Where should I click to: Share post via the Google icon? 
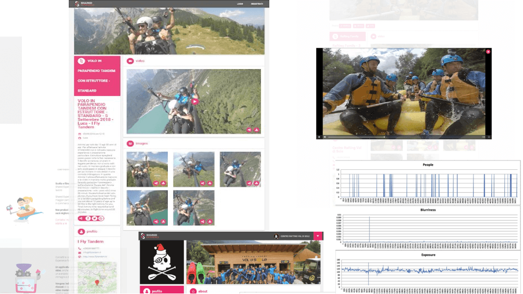pyautogui.click(x=101, y=219)
